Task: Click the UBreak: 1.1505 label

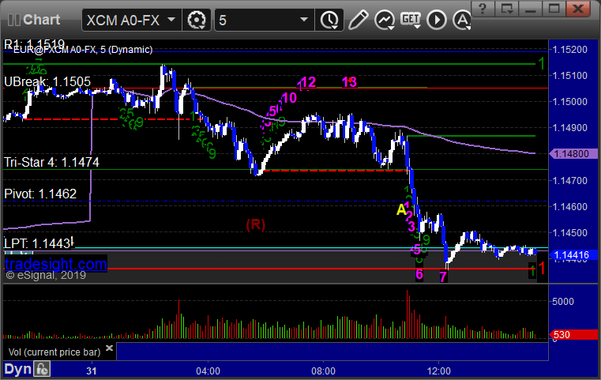Action: point(47,81)
